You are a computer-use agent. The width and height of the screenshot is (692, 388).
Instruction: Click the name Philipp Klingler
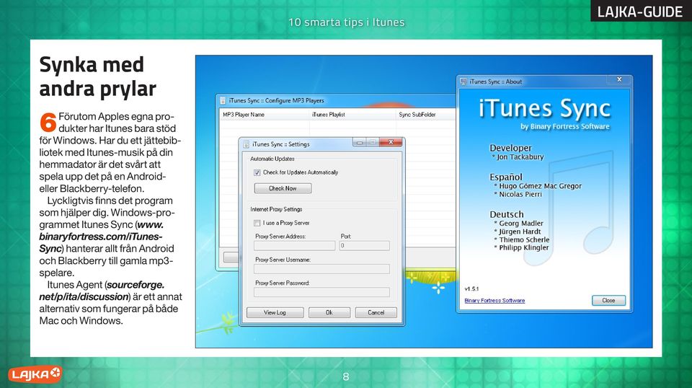(524, 248)
